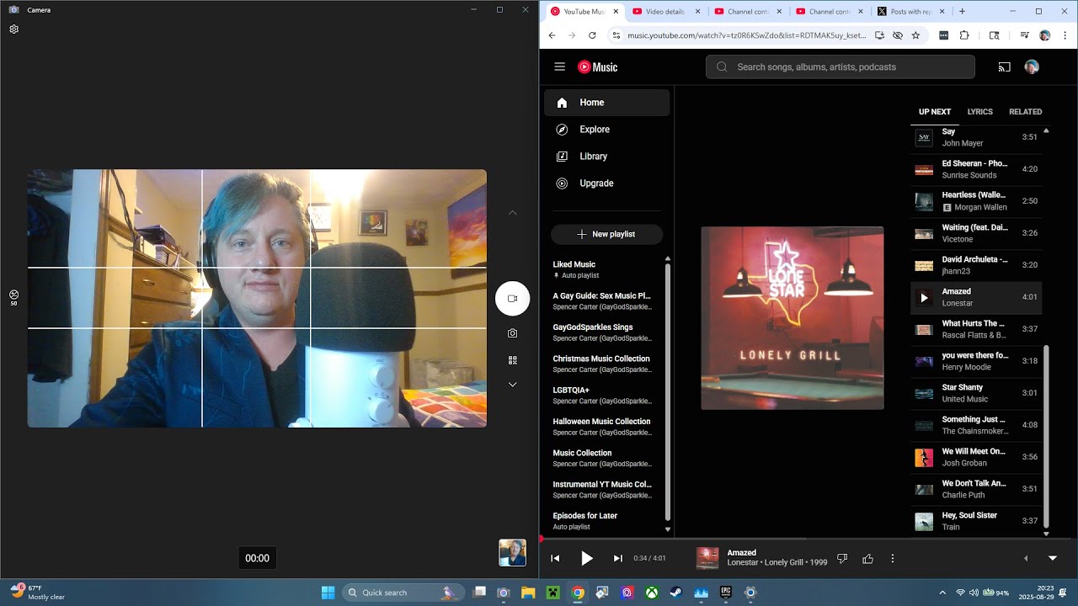Reload the YouTube Music page
1078x606 pixels.
592,35
